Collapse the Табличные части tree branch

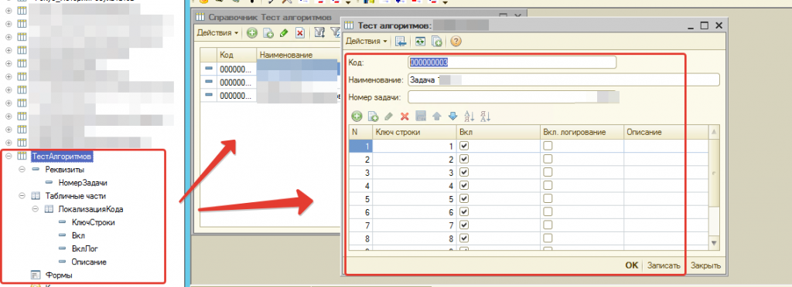tap(22, 196)
